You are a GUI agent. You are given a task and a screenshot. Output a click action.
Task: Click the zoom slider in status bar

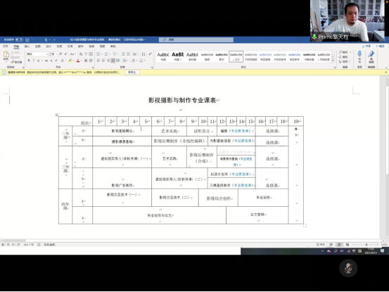(x=366, y=245)
